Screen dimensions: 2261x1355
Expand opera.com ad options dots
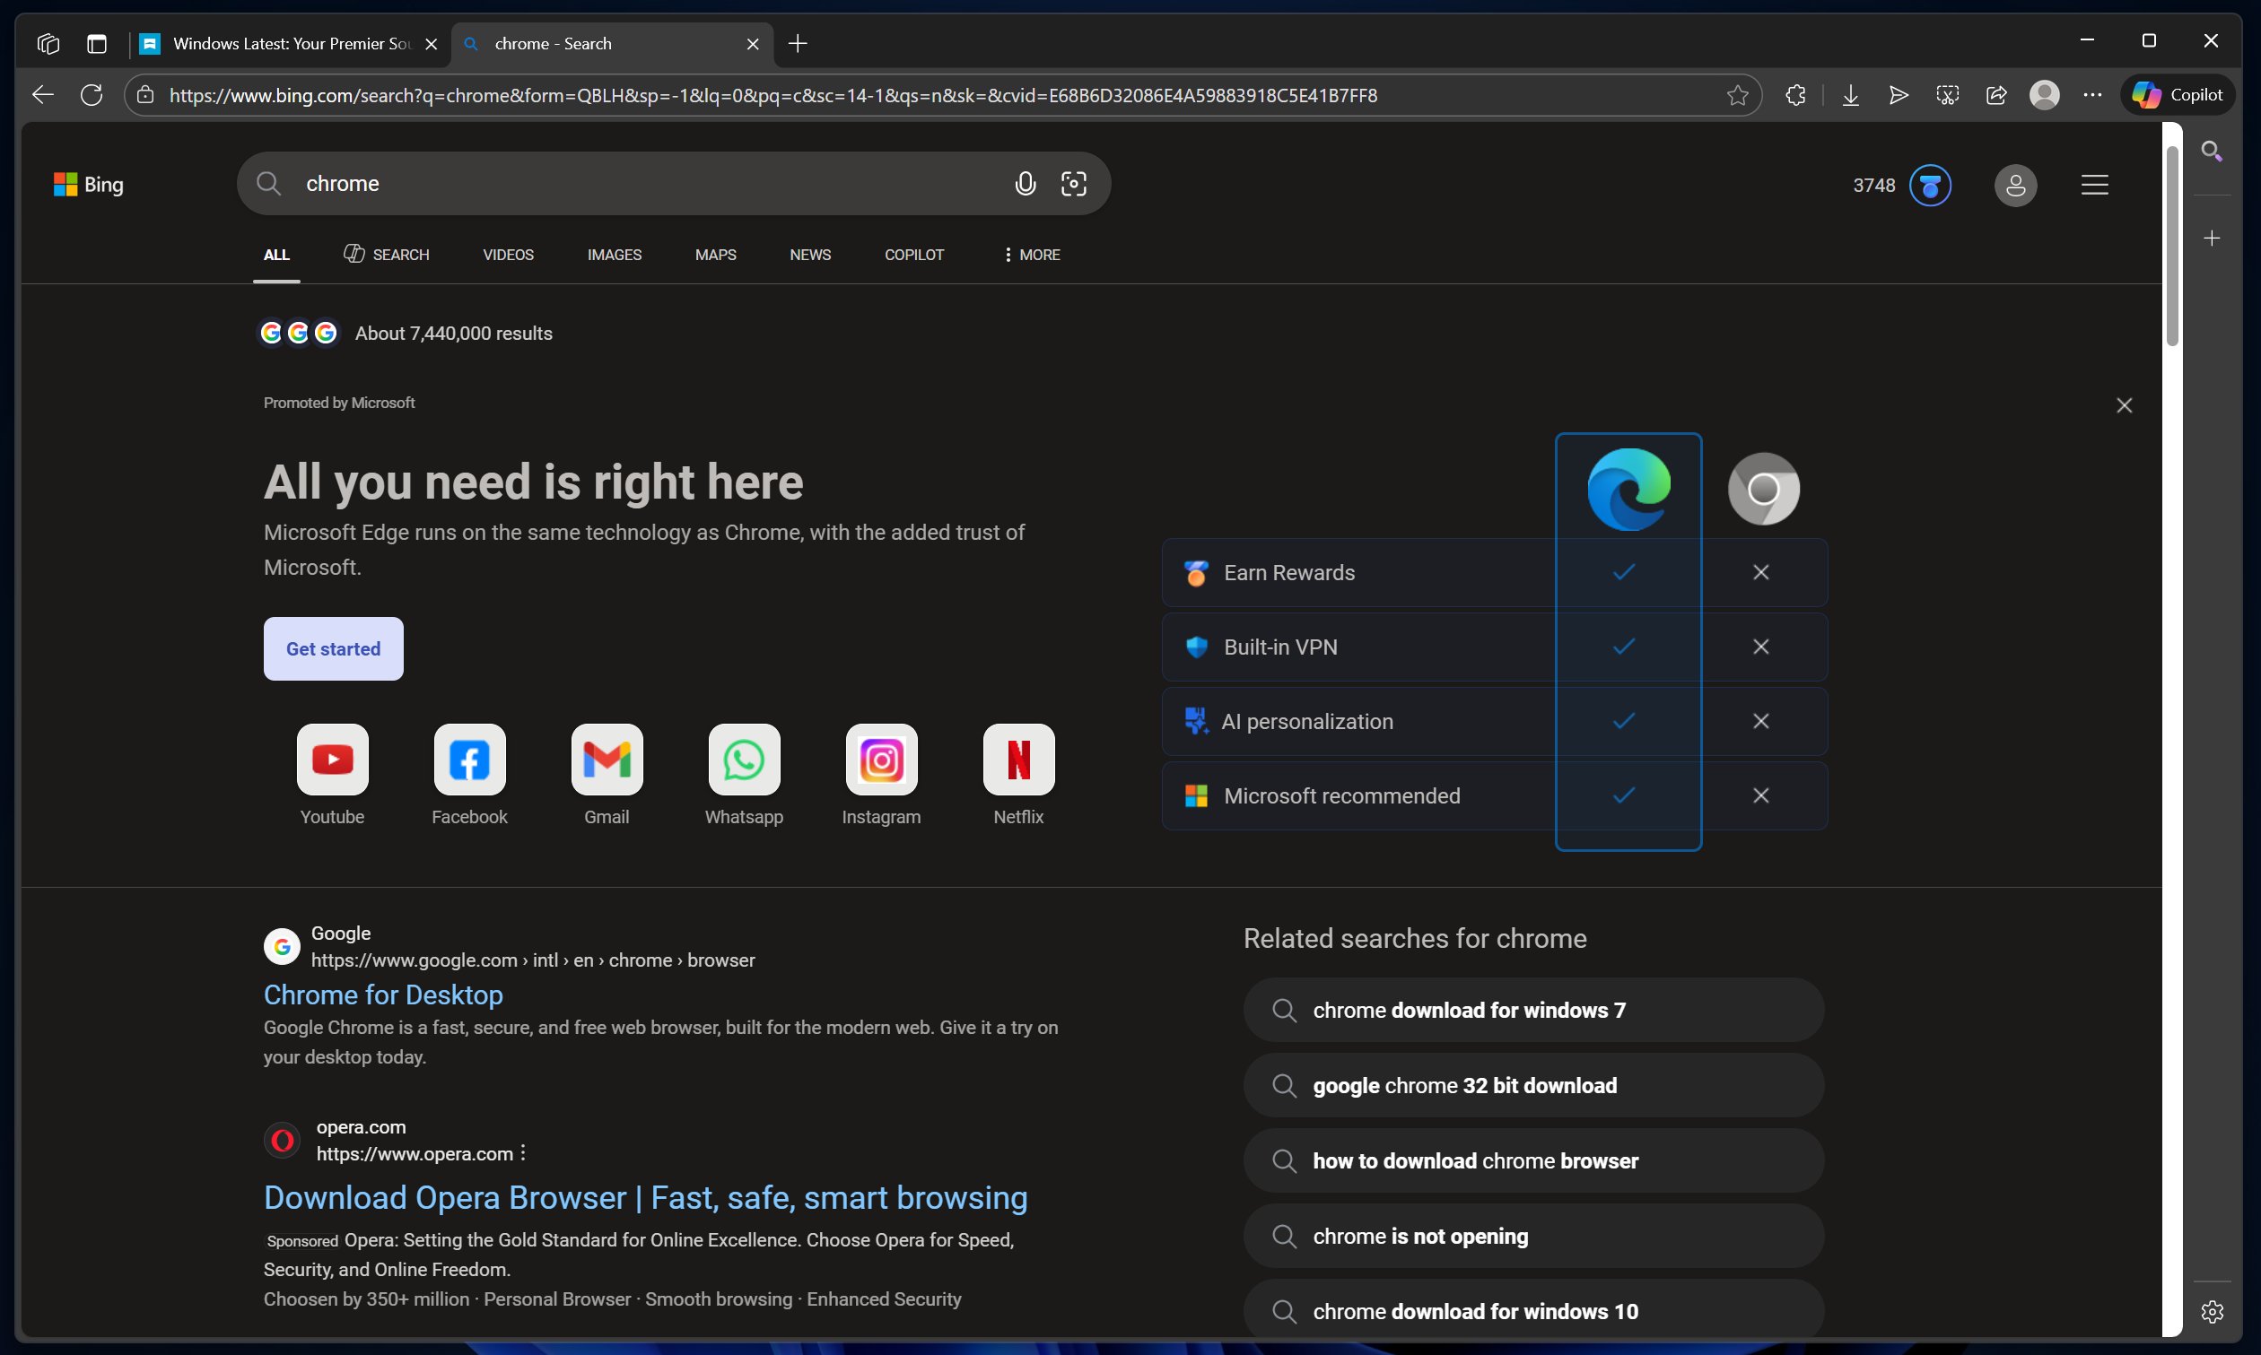523,1153
